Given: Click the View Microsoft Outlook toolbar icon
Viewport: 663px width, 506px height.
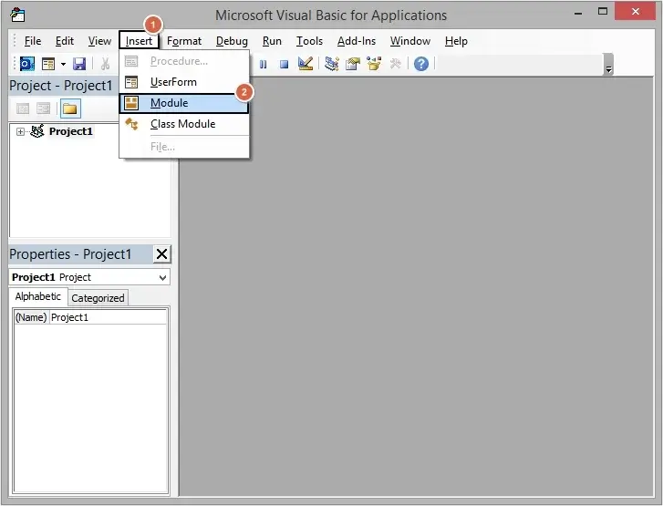Looking at the screenshot, I should pyautogui.click(x=27, y=64).
